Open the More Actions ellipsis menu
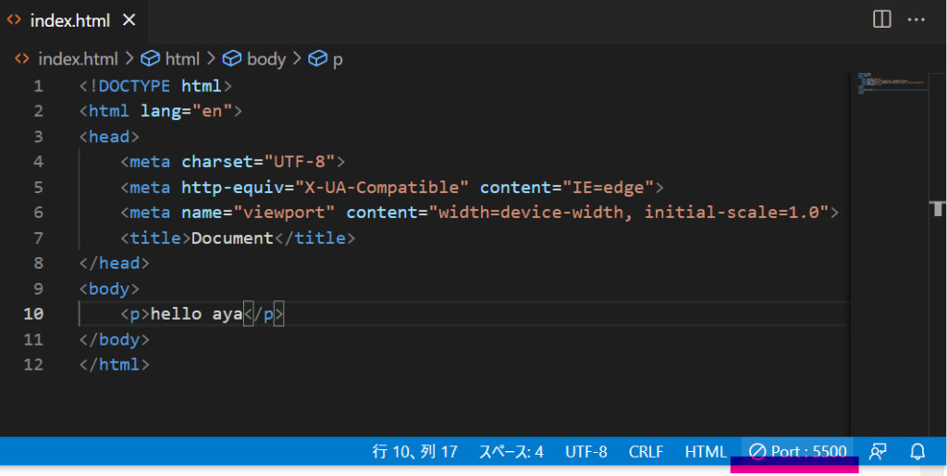 point(916,18)
